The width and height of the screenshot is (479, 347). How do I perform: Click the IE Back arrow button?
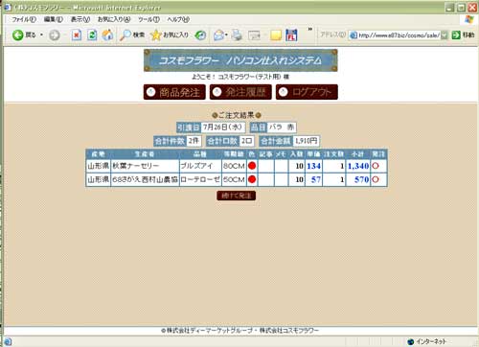point(18,35)
